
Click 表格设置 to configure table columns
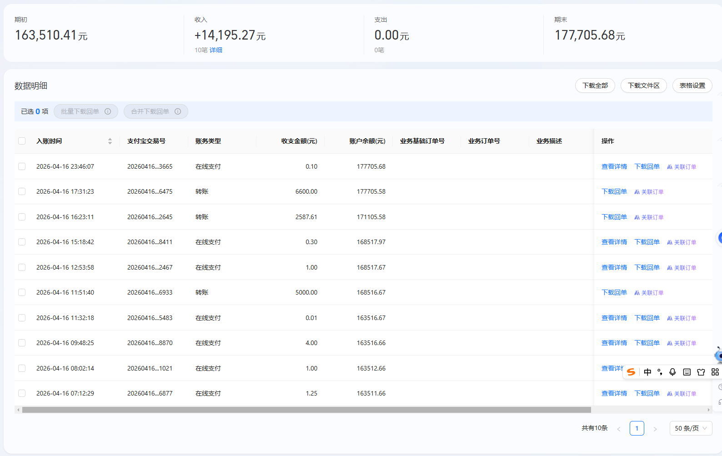pos(692,85)
